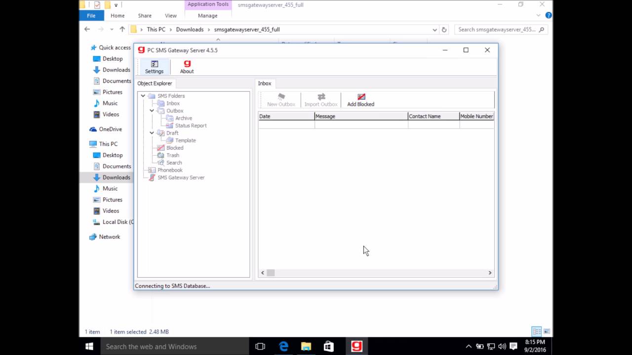Open the Home ribbon tab
Screen dimensions: 632x355
[x=118, y=16]
